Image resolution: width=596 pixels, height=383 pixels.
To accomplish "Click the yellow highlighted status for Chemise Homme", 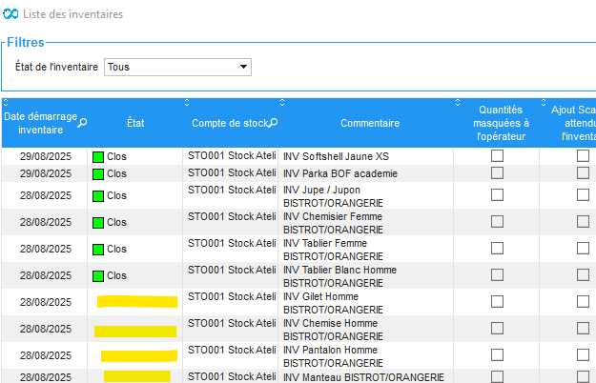I will 135,331.
